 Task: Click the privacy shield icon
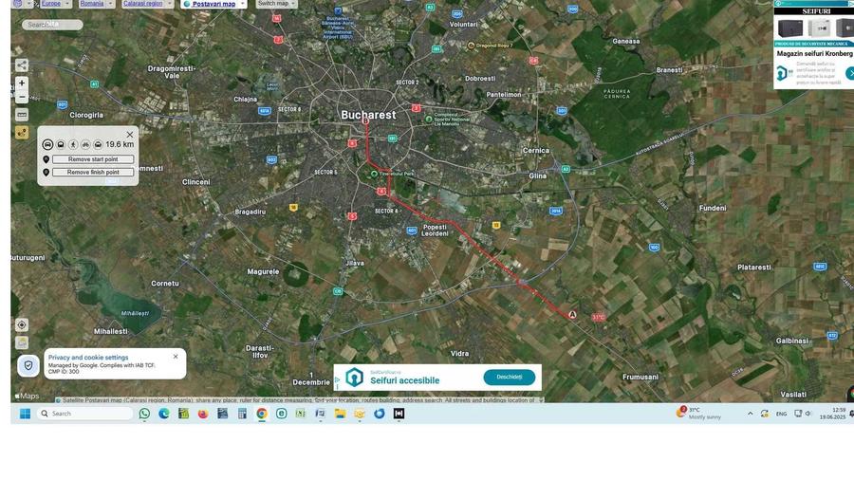click(x=28, y=365)
